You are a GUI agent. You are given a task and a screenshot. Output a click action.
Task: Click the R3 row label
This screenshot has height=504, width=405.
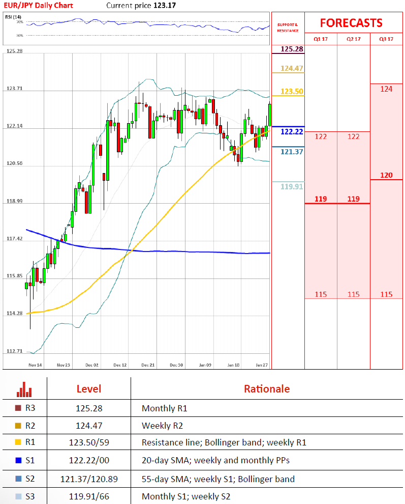pos(30,408)
